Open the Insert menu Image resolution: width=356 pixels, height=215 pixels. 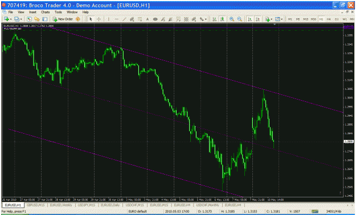click(x=32, y=12)
